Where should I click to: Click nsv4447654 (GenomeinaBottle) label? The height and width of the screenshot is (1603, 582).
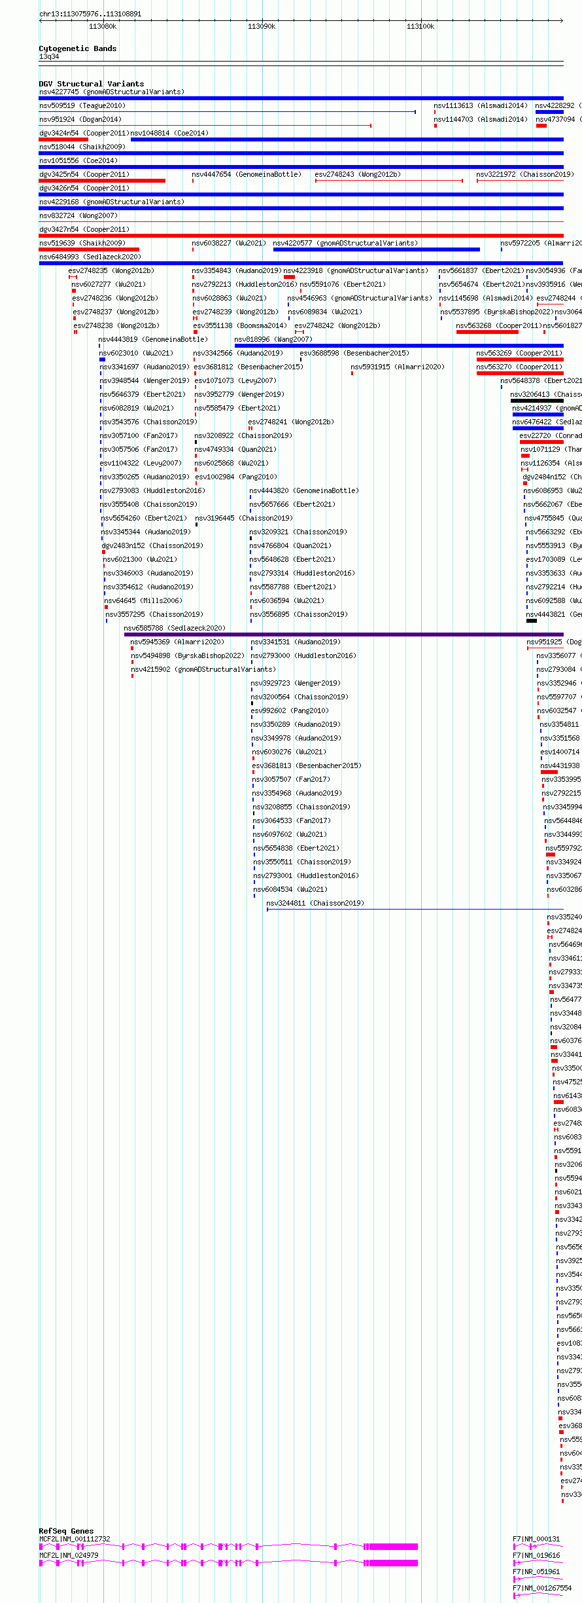(x=247, y=174)
